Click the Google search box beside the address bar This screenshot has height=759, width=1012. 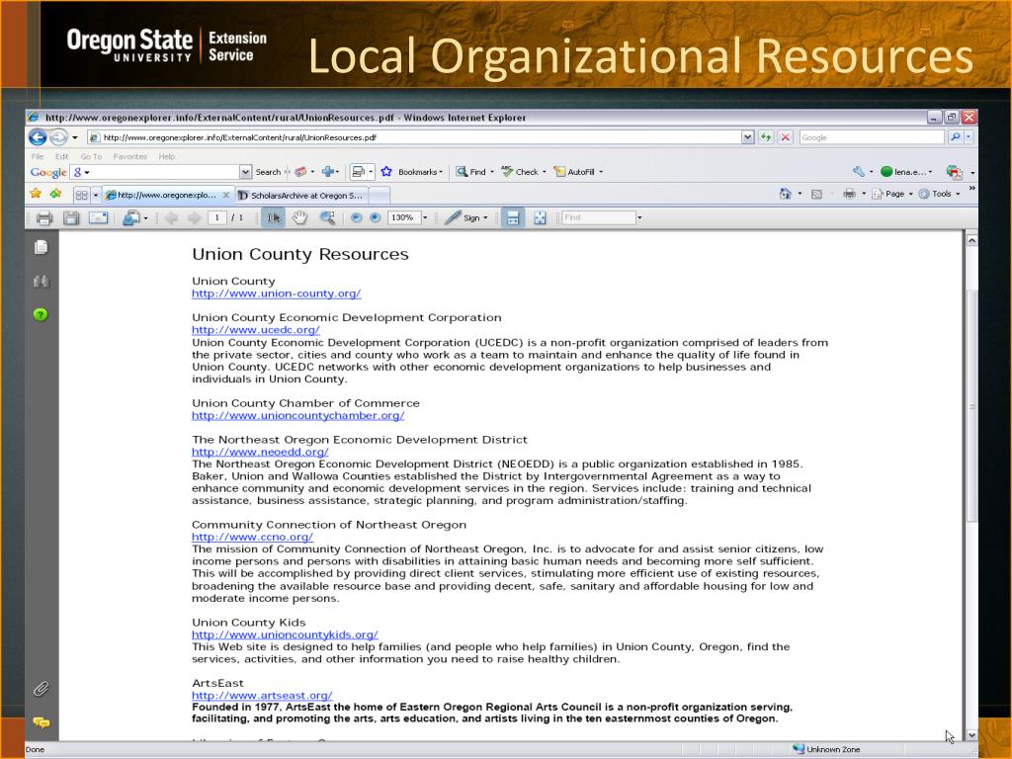872,137
